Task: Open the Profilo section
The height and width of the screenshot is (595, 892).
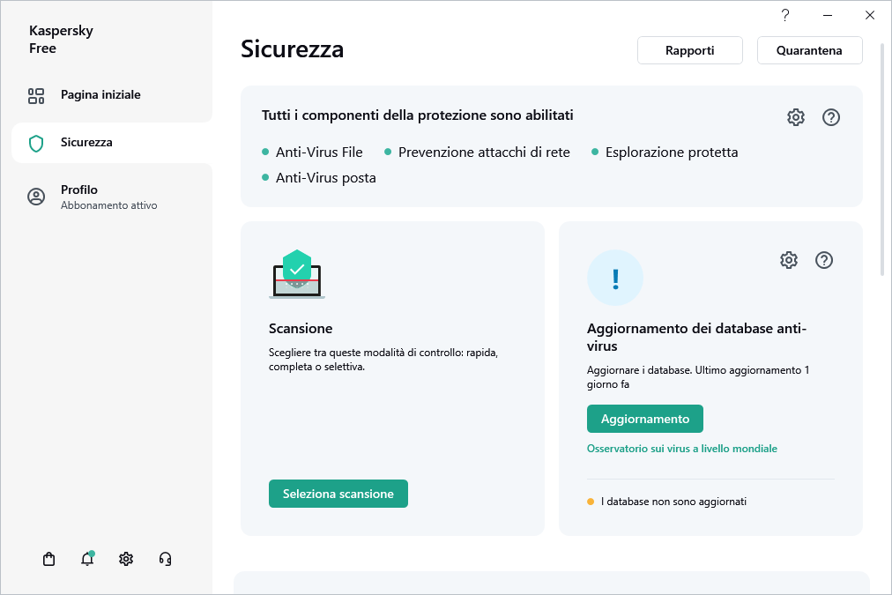Action: 79,190
